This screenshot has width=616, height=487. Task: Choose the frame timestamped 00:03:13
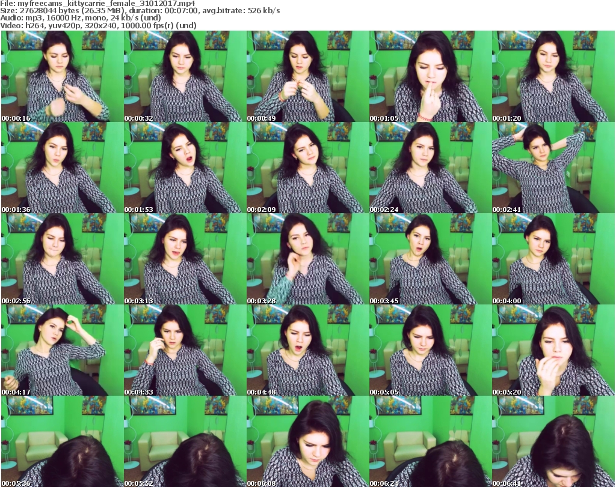click(x=185, y=259)
